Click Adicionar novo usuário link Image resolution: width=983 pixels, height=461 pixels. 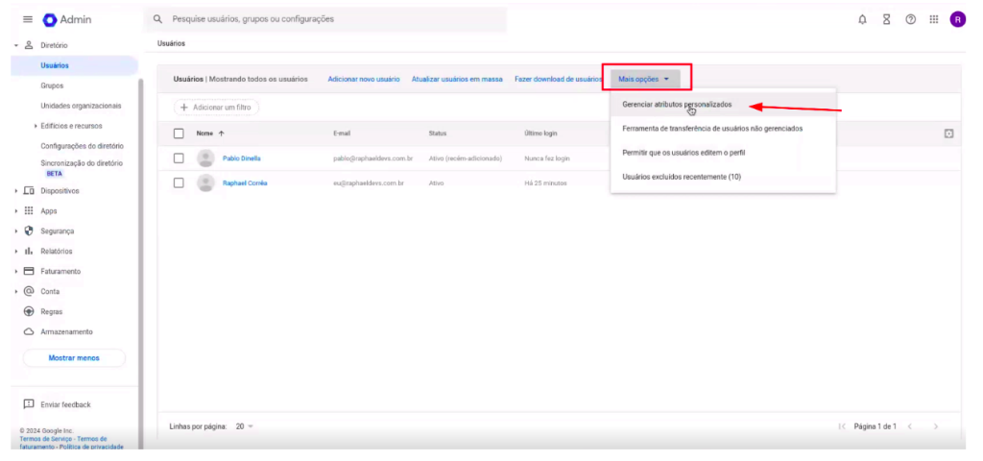364,79
